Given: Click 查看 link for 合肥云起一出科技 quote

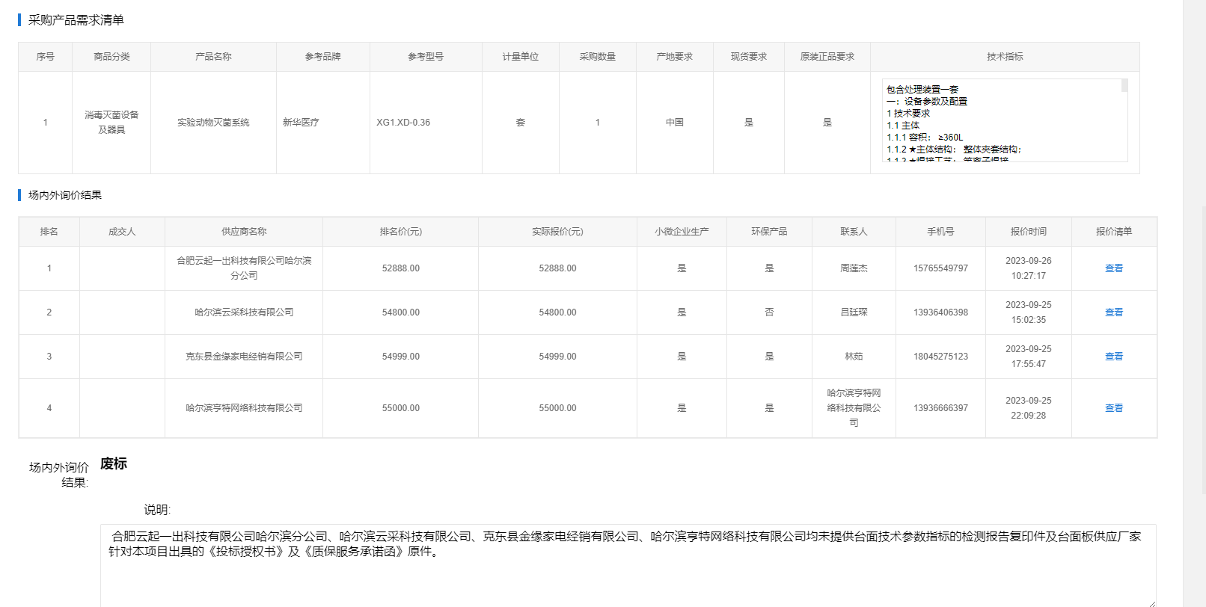Looking at the screenshot, I should 1113,268.
